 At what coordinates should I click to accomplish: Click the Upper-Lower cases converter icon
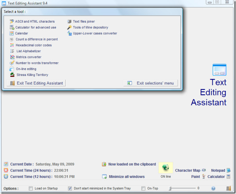tap(70, 34)
